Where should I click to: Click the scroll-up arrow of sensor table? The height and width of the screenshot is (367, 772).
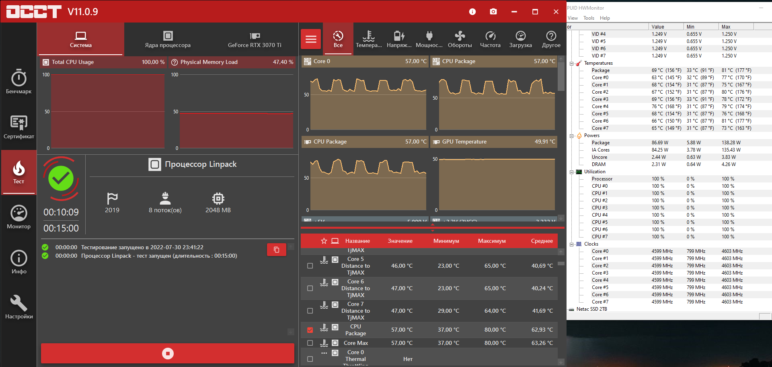tap(561, 252)
